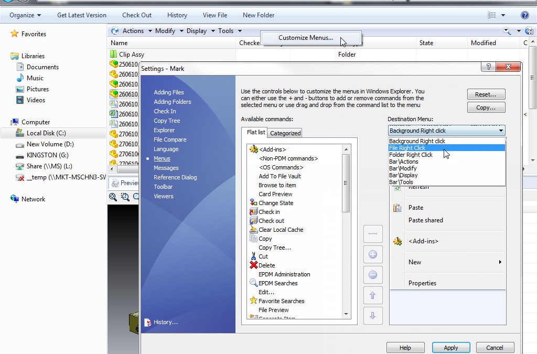The image size is (537, 354).
Task: Choose File Right Click from dropdown list
Action: [x=407, y=148]
